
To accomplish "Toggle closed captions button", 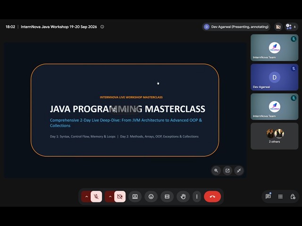I will pyautogui.click(x=167, y=196).
